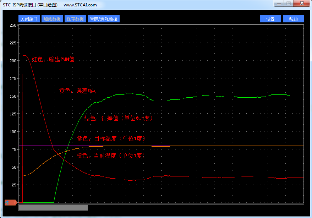Click the 保存数据 save data button
312x218 pixels.
click(x=75, y=19)
